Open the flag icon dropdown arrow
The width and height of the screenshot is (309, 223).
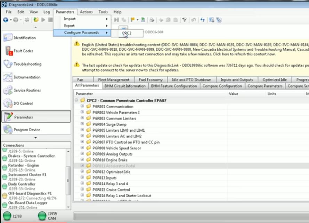[137, 20]
